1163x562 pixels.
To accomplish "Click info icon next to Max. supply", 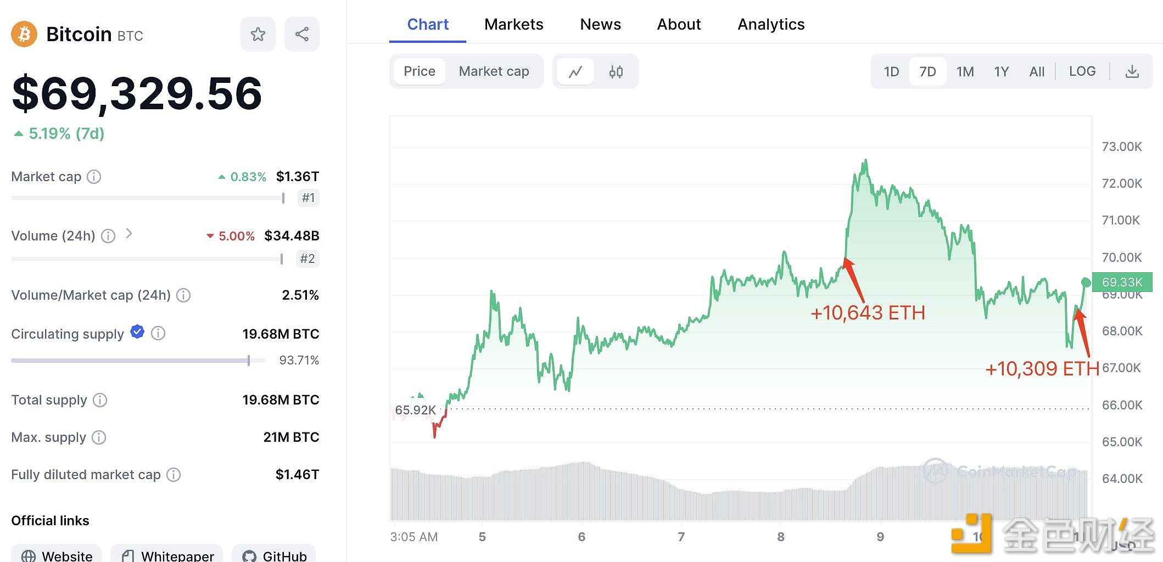I will coord(99,437).
